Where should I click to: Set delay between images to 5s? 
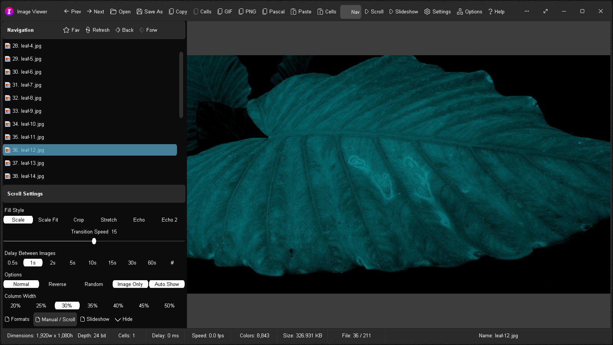point(72,263)
